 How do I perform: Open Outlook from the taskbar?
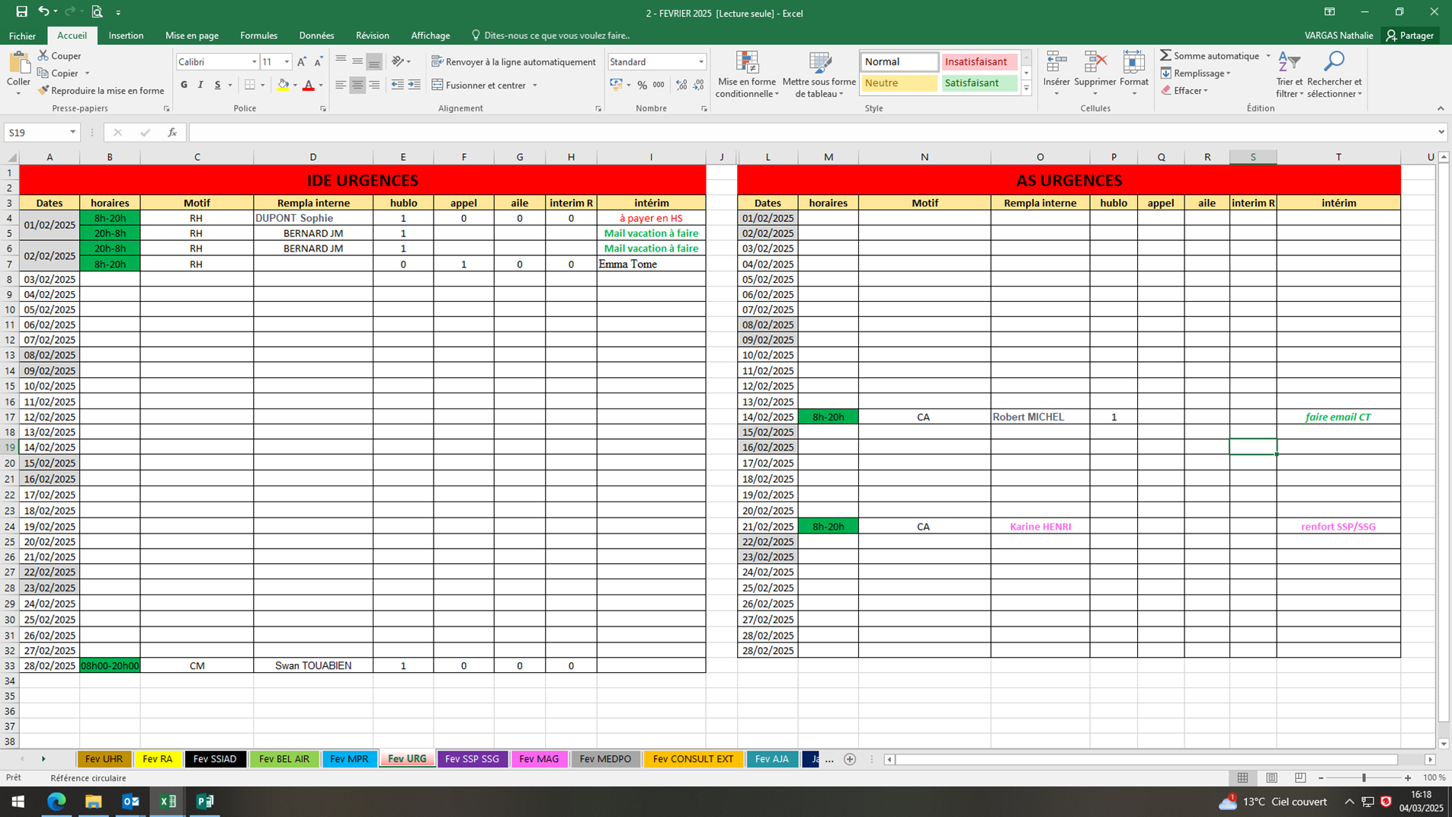(130, 801)
